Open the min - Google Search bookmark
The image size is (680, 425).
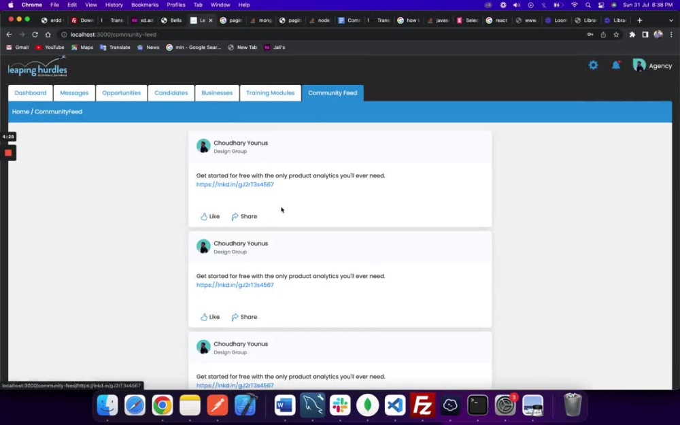pyautogui.click(x=193, y=48)
